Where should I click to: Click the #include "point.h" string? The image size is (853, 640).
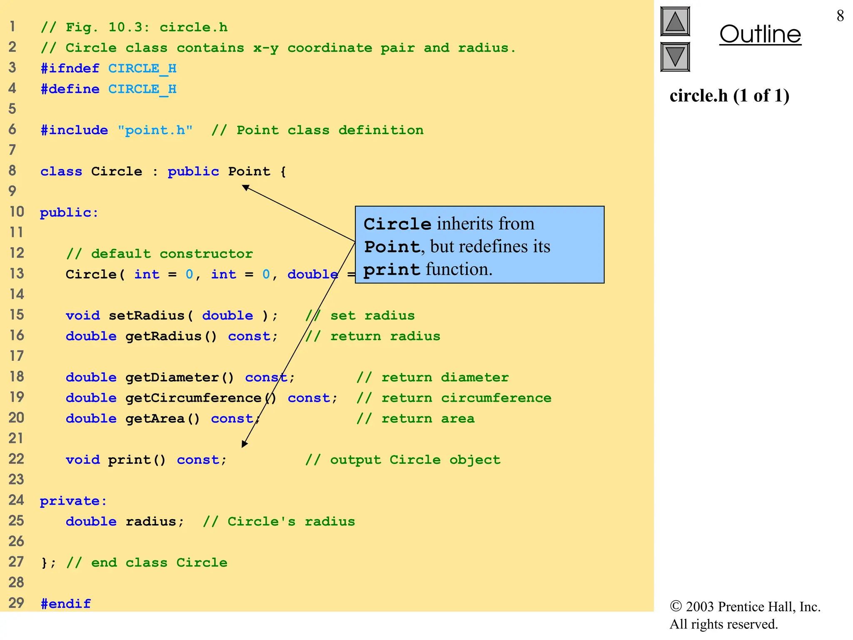click(x=155, y=130)
